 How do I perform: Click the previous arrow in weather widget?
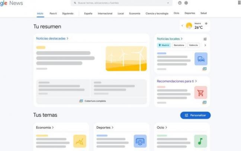182,26
